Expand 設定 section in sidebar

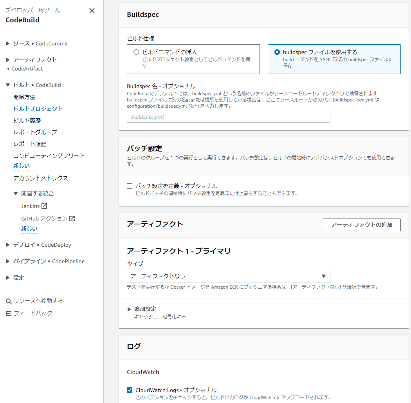click(8, 278)
